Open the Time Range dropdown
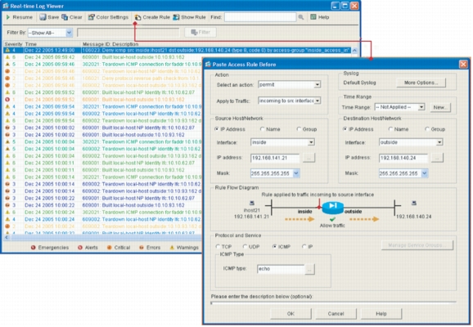473x327 pixels. 421,107
